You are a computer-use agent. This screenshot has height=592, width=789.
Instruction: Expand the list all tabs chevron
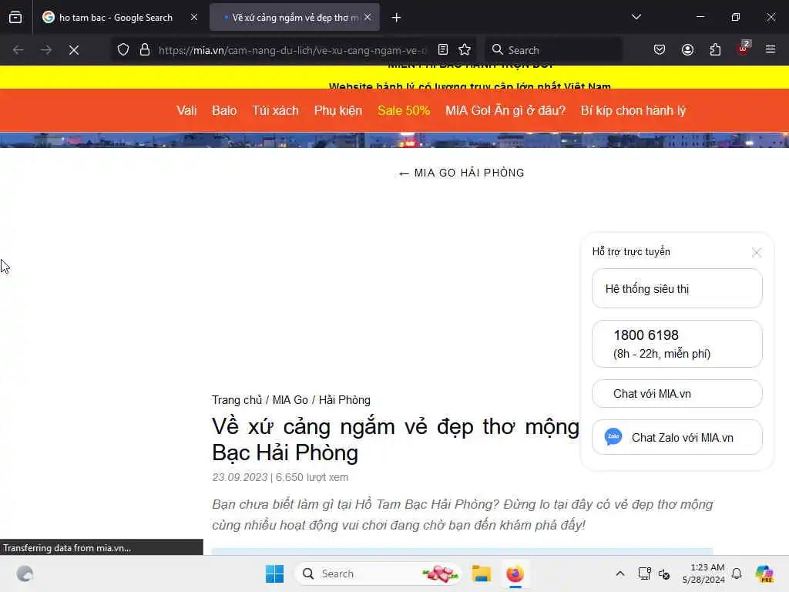click(636, 17)
